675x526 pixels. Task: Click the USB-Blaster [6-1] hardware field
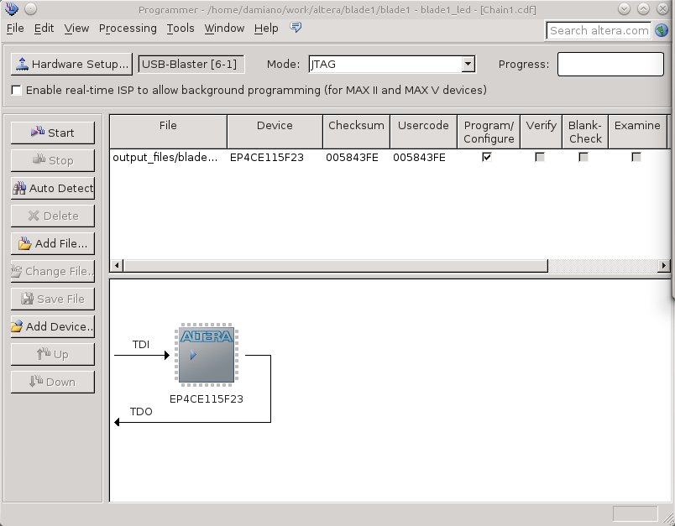tap(191, 64)
